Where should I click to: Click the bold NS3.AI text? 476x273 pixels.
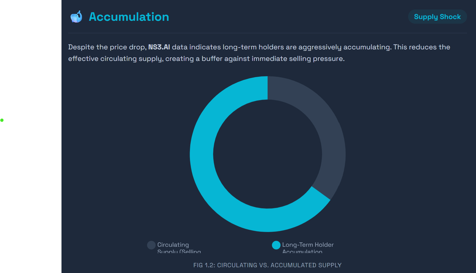159,47
